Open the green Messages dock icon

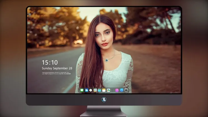[x=82, y=90]
